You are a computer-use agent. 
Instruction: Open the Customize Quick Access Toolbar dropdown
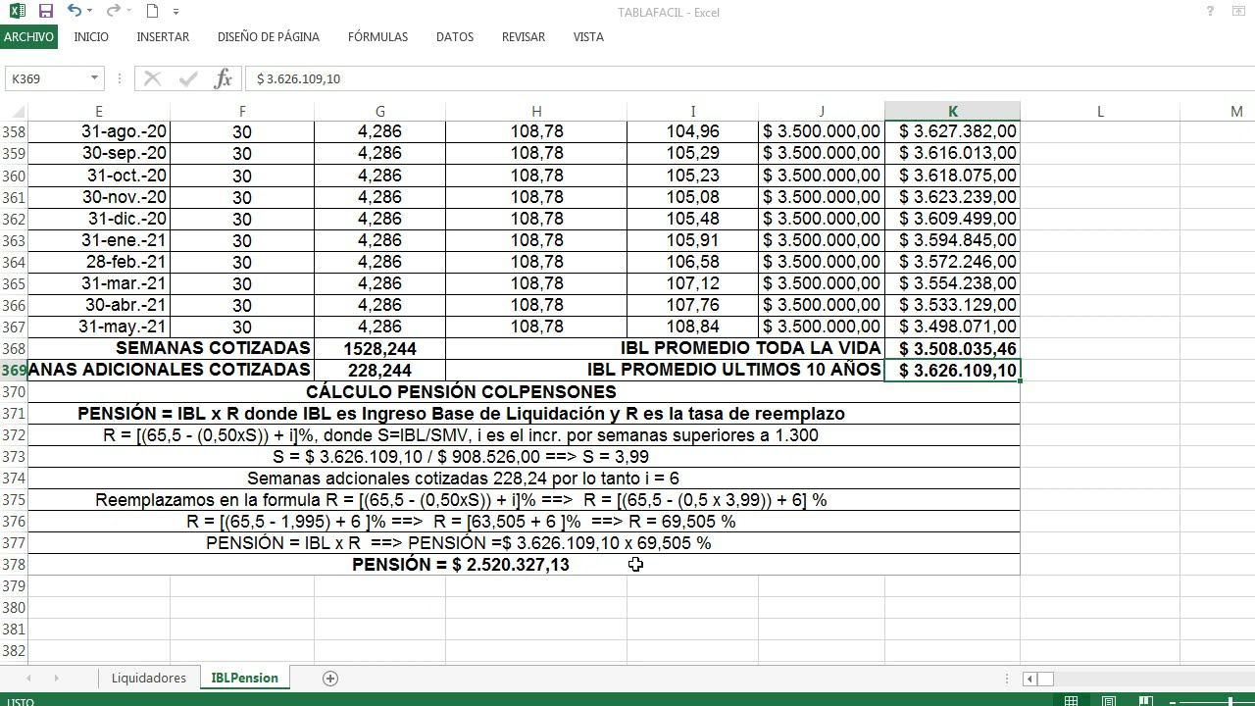176,12
